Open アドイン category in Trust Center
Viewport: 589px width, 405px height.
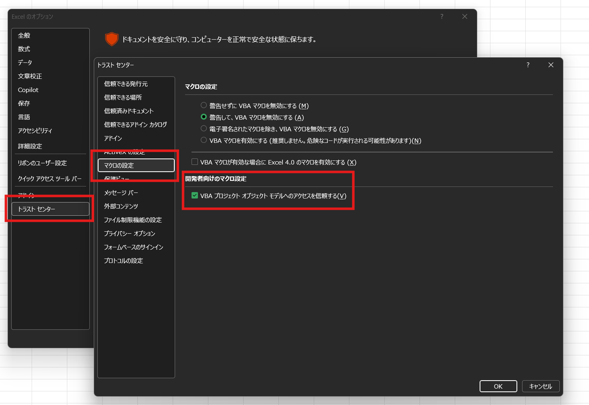click(136, 138)
